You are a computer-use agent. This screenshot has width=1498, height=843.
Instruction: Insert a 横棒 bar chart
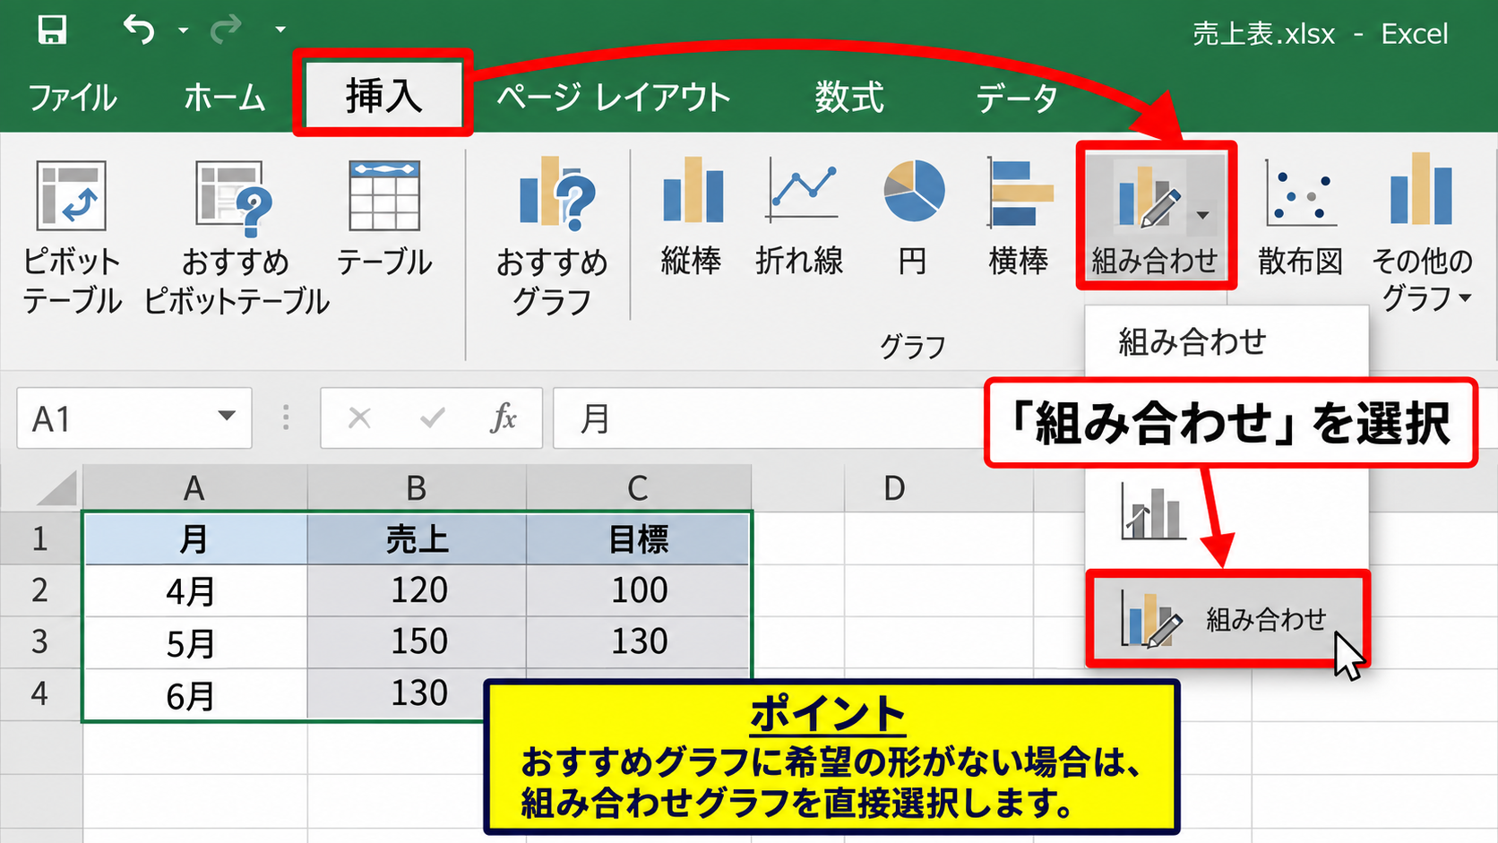(1019, 217)
